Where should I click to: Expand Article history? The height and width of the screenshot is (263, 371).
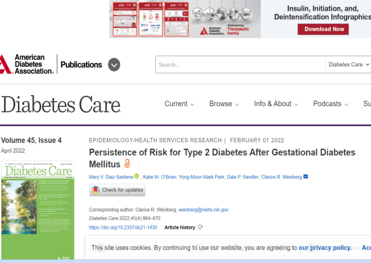pos(184,227)
